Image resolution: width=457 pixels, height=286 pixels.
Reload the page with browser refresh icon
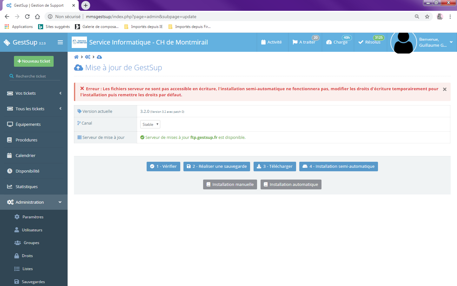click(27, 17)
